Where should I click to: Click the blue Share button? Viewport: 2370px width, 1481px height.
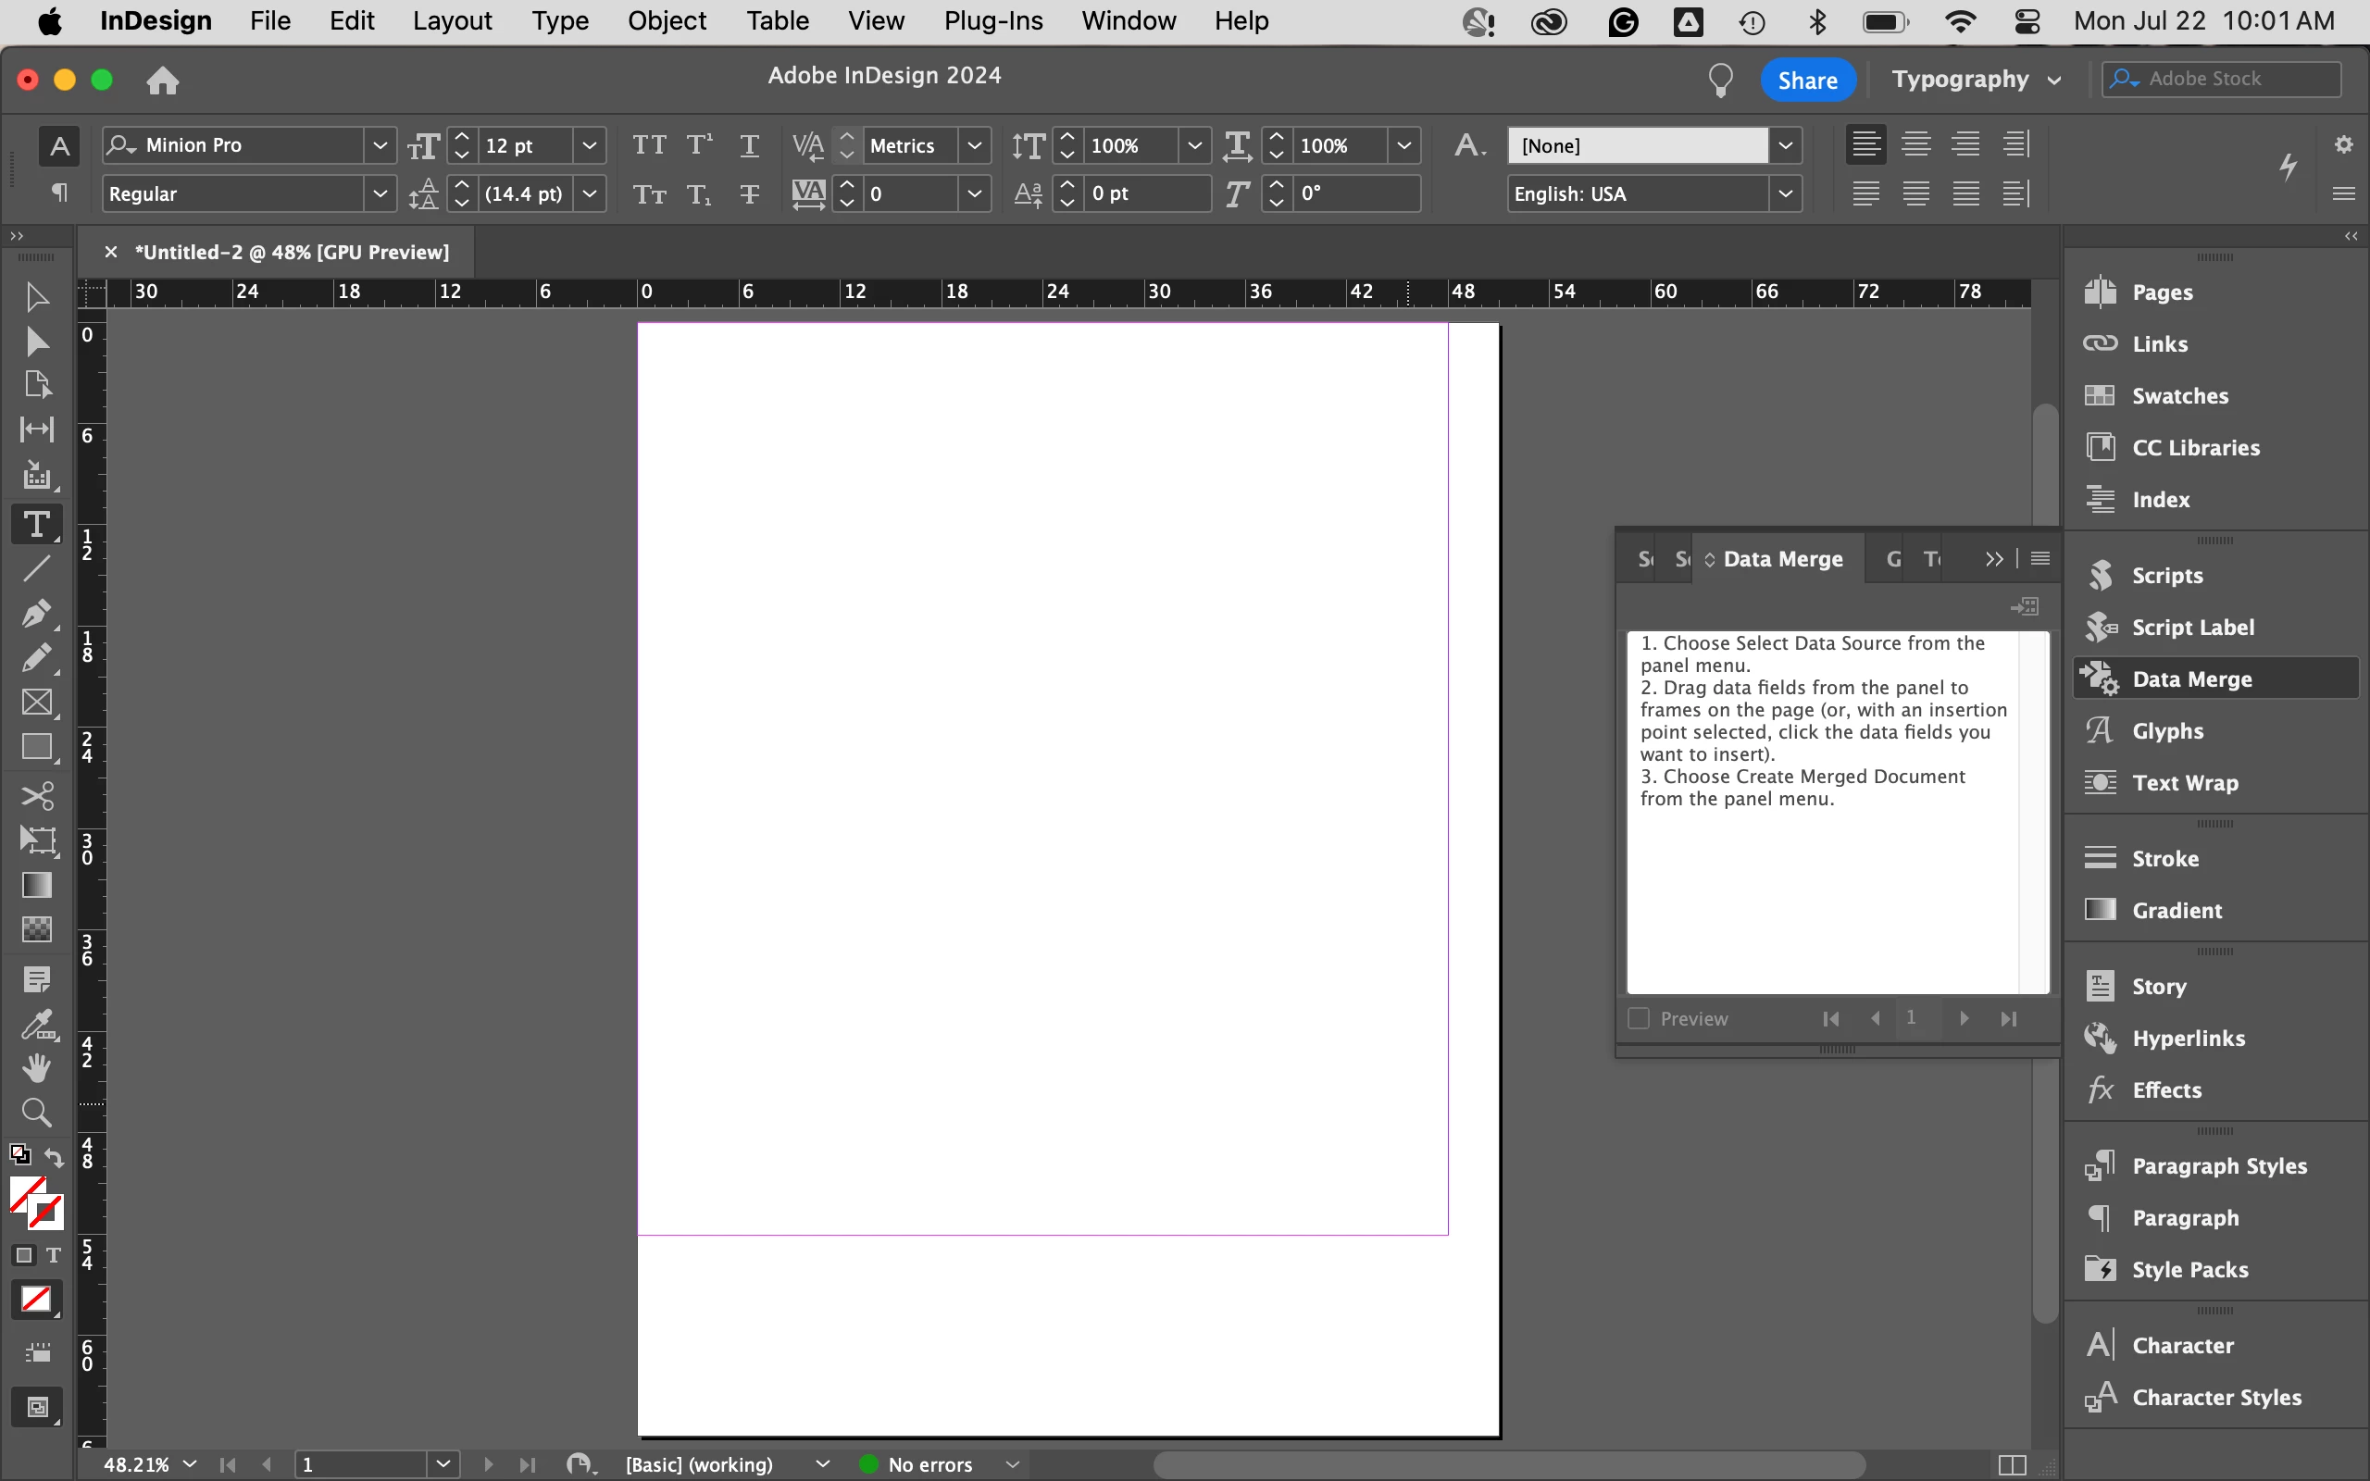[x=1807, y=80]
